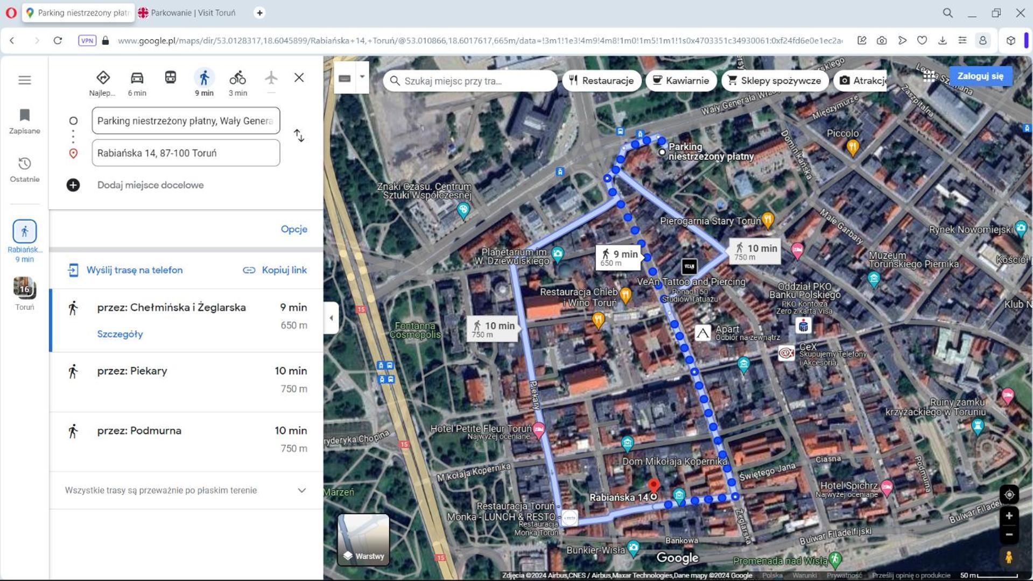The width and height of the screenshot is (1033, 581).
Task: Open the Toruń thumbnail in the sidebar
Action: click(x=24, y=294)
